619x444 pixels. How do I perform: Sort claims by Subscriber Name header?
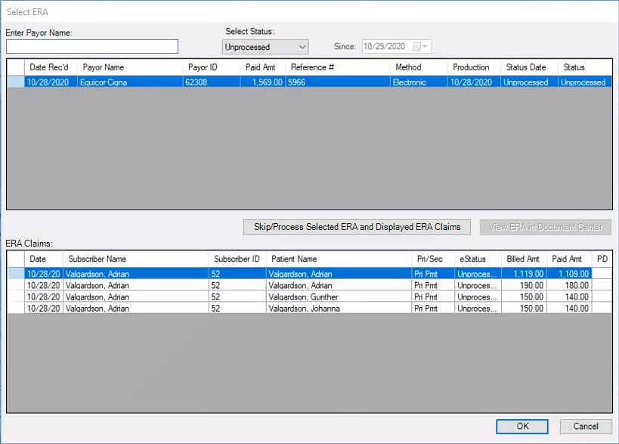pyautogui.click(x=97, y=259)
